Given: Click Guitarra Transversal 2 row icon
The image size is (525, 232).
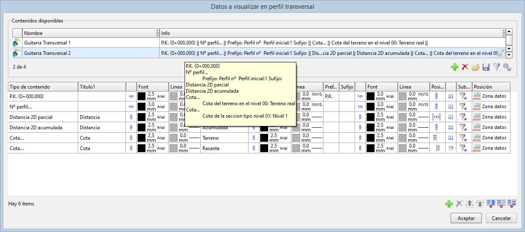Looking at the screenshot, I should [17, 53].
